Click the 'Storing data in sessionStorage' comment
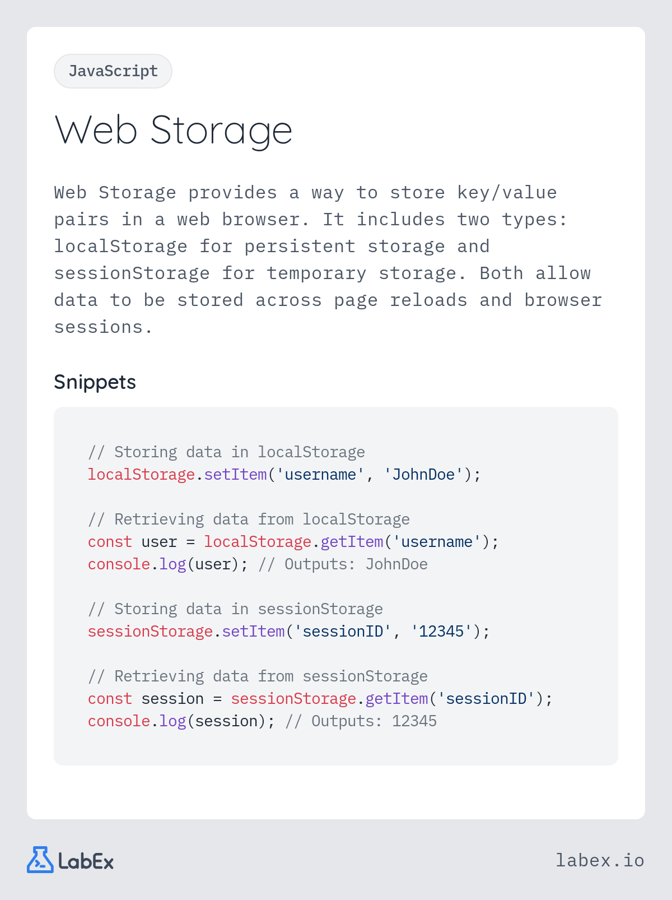This screenshot has width=672, height=900. [x=235, y=609]
